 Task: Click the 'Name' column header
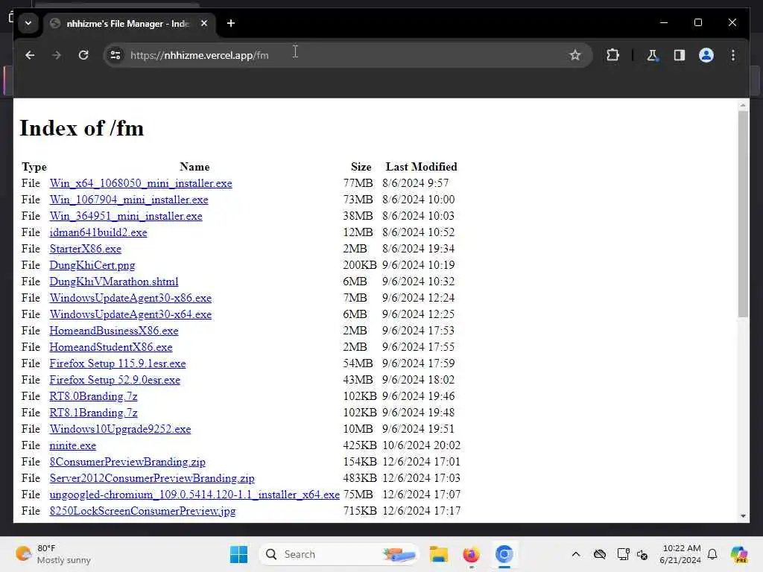[194, 167]
